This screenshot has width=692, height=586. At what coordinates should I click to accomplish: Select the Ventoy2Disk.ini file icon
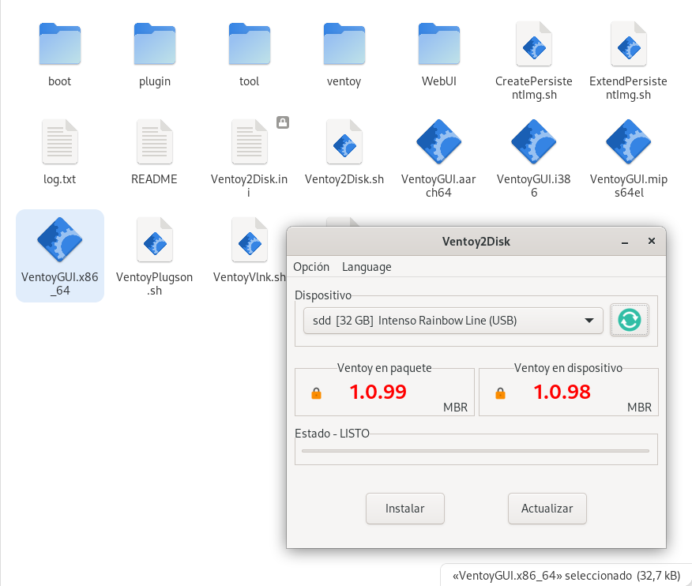pyautogui.click(x=250, y=141)
